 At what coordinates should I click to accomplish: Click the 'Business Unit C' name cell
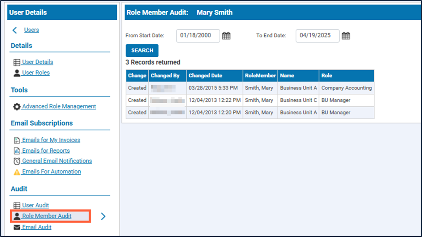pos(298,100)
